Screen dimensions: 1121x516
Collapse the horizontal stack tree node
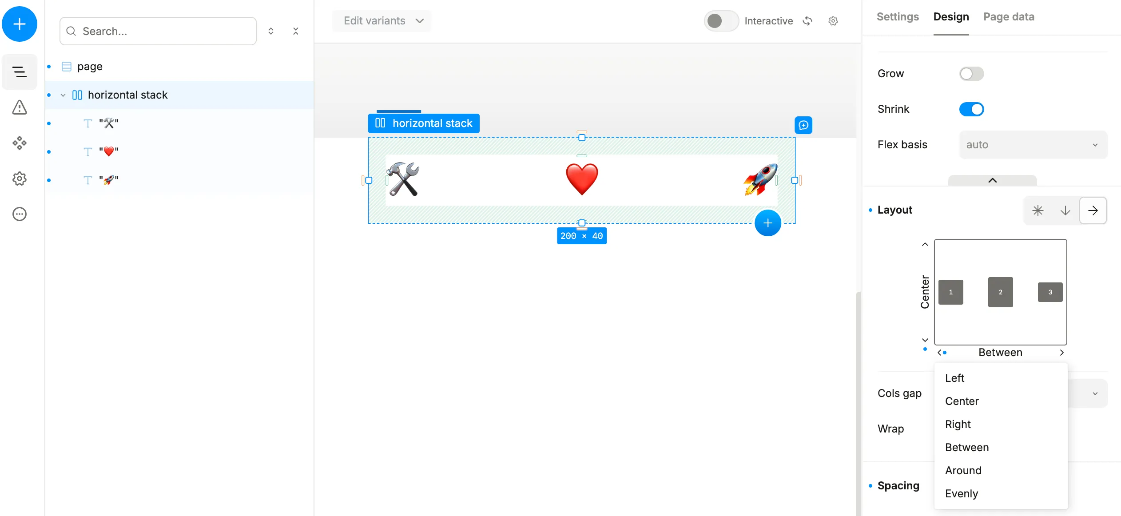[x=63, y=95]
